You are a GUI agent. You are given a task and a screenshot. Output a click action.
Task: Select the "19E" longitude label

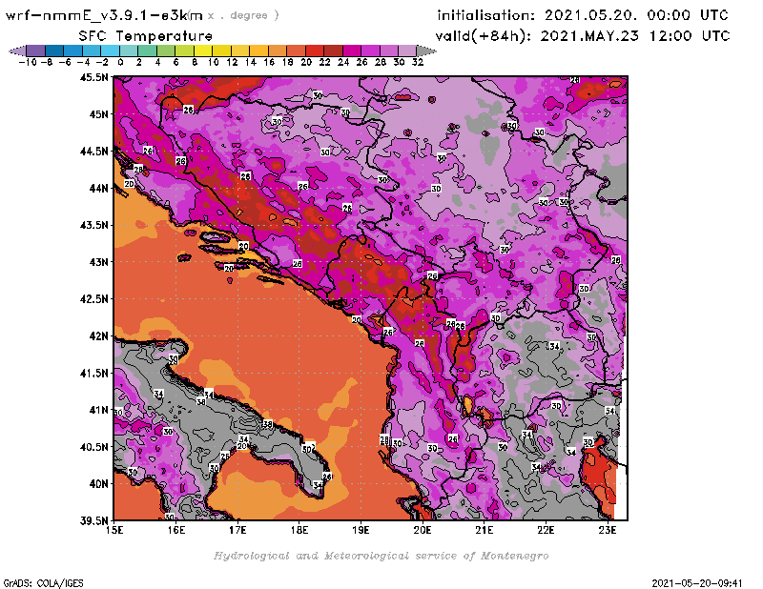tap(361, 530)
